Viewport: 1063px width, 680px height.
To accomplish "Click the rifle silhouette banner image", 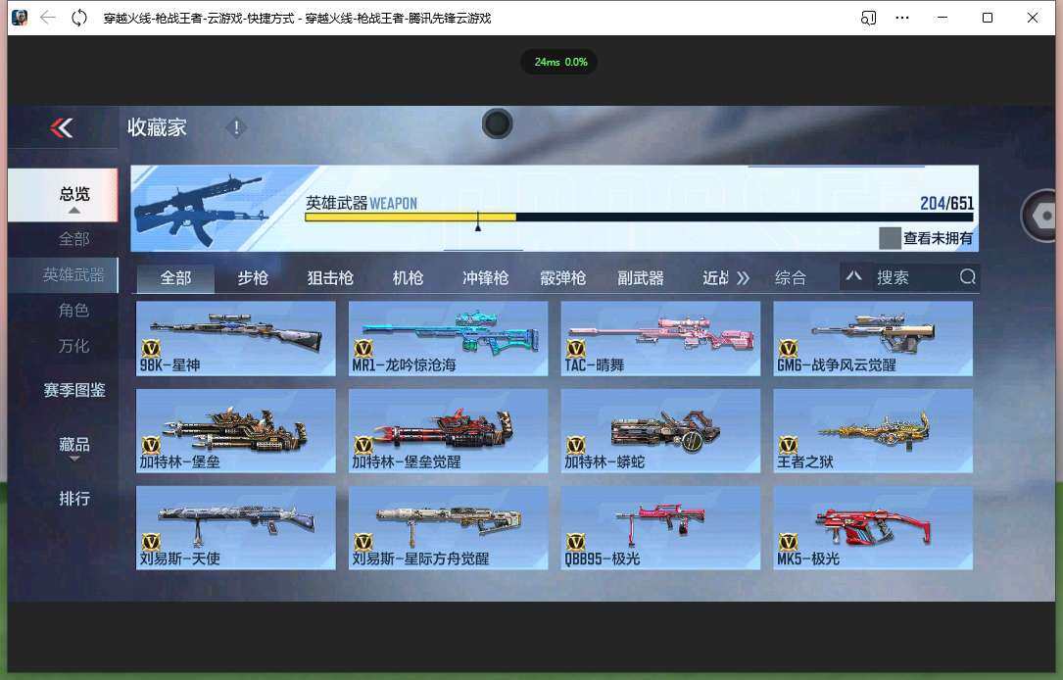I will [202, 209].
